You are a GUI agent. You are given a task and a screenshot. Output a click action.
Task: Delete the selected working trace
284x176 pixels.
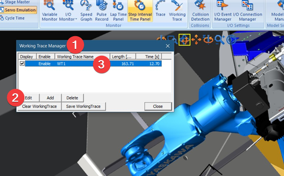pos(72,98)
